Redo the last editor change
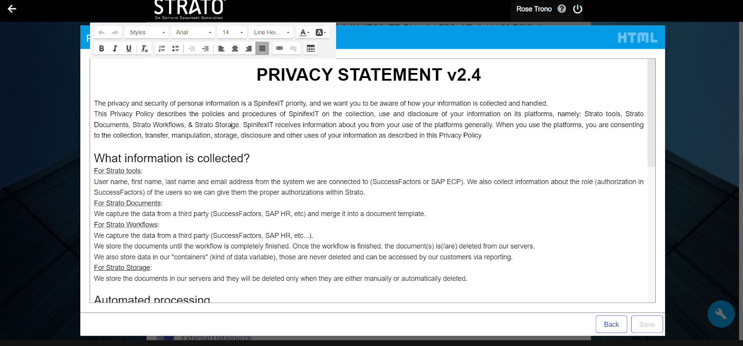Screen dimensions: 743x346 [x=115, y=33]
